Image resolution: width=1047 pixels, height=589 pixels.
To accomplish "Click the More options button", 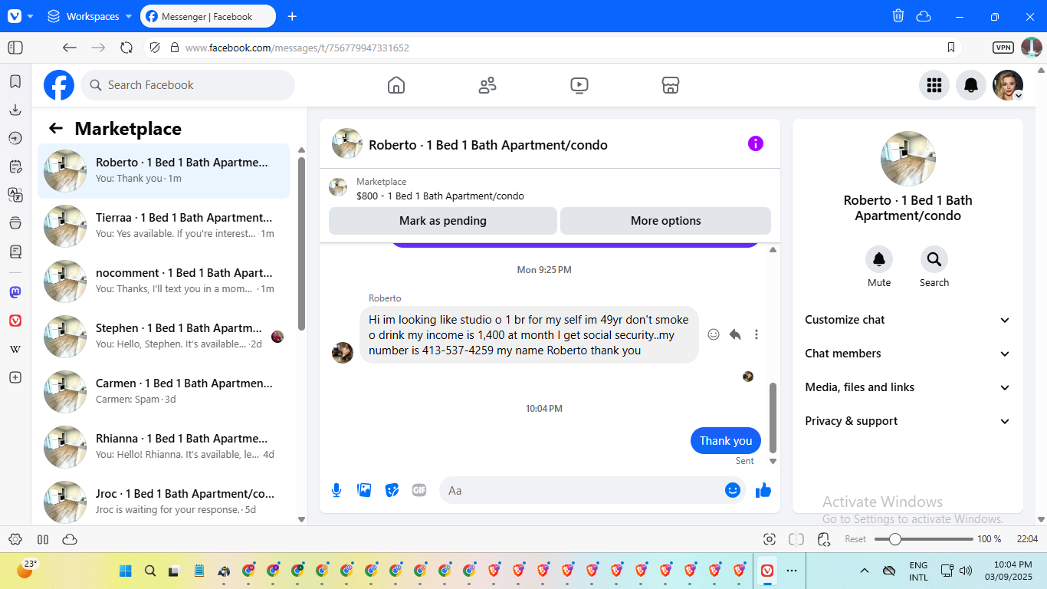I will pyautogui.click(x=665, y=221).
